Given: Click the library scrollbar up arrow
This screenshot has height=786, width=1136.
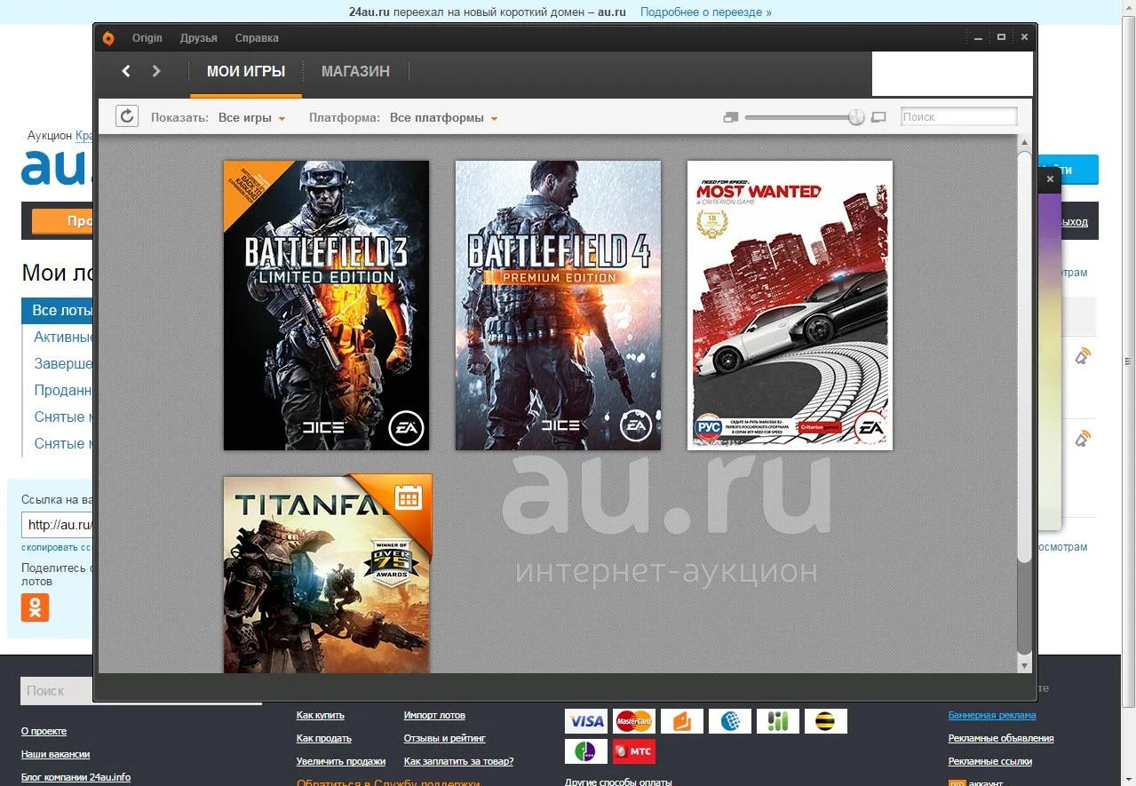Looking at the screenshot, I should (1025, 142).
